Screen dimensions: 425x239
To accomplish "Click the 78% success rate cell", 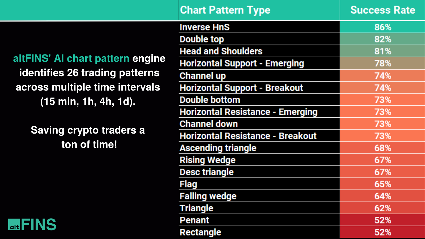I will coord(382,63).
